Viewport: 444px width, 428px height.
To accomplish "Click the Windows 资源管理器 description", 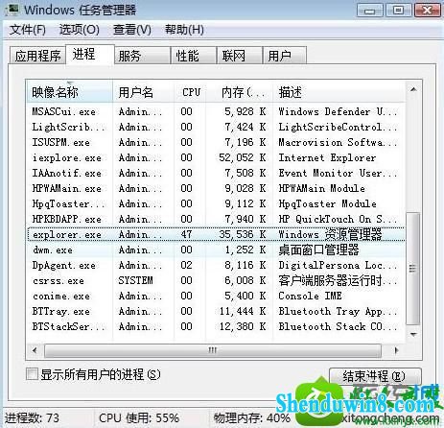I will [x=330, y=234].
